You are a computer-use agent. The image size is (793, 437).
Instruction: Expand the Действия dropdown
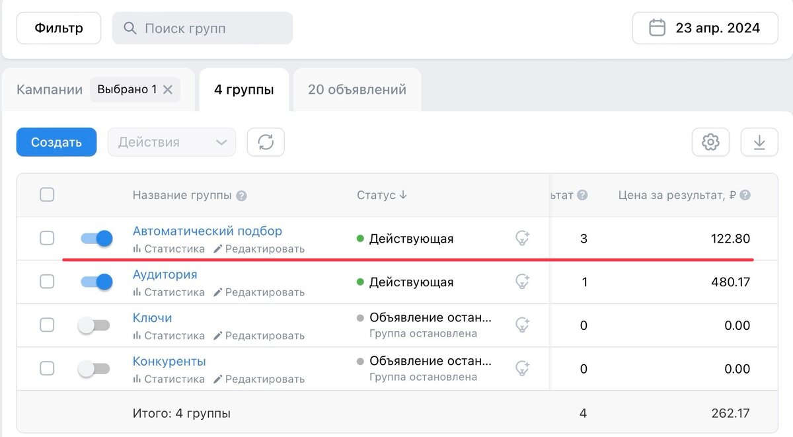tap(172, 142)
